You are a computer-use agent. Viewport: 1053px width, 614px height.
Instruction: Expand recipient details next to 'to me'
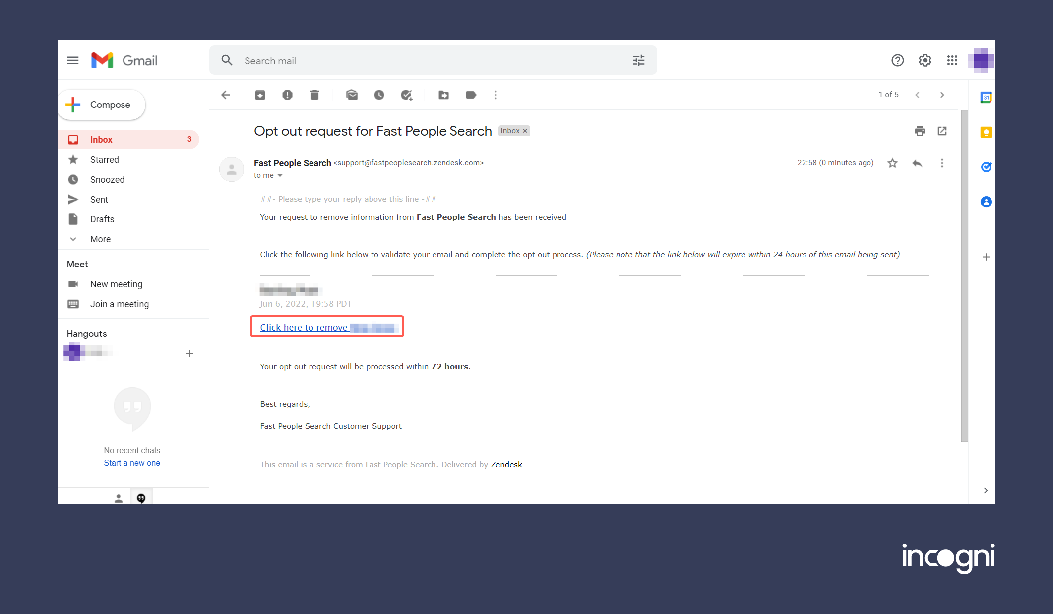point(280,175)
